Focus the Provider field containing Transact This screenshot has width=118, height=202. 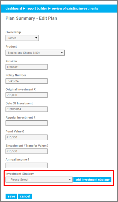pos(27,67)
